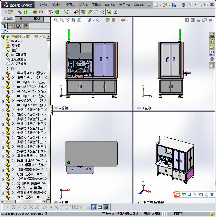The width and height of the screenshot is (216, 217).
Task: Open the 文件(F) menu
Action: [44, 5]
